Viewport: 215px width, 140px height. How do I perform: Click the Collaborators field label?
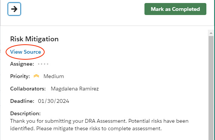click(x=28, y=89)
